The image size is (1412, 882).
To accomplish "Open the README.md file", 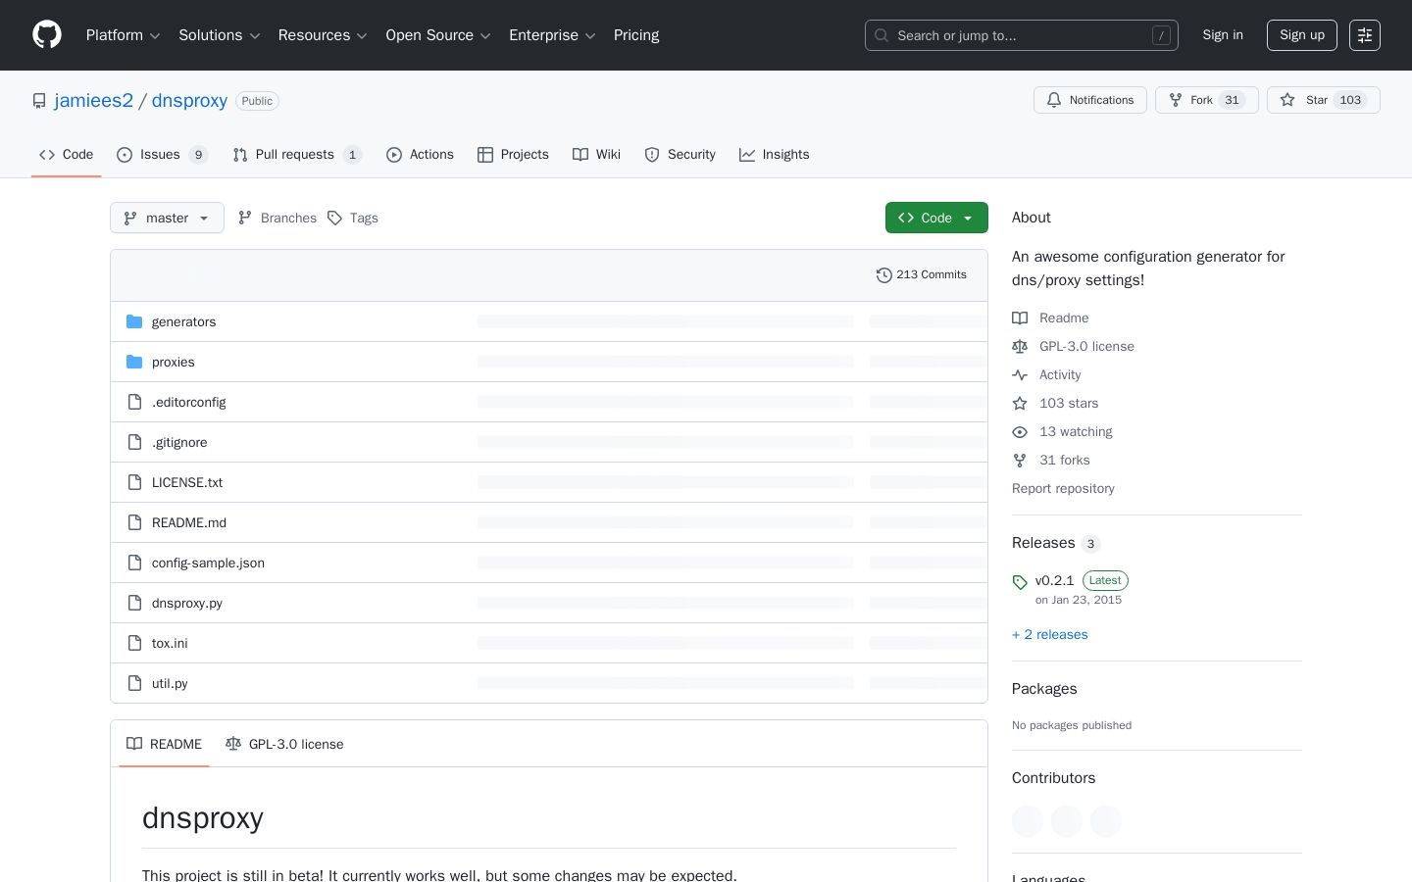I will (189, 522).
